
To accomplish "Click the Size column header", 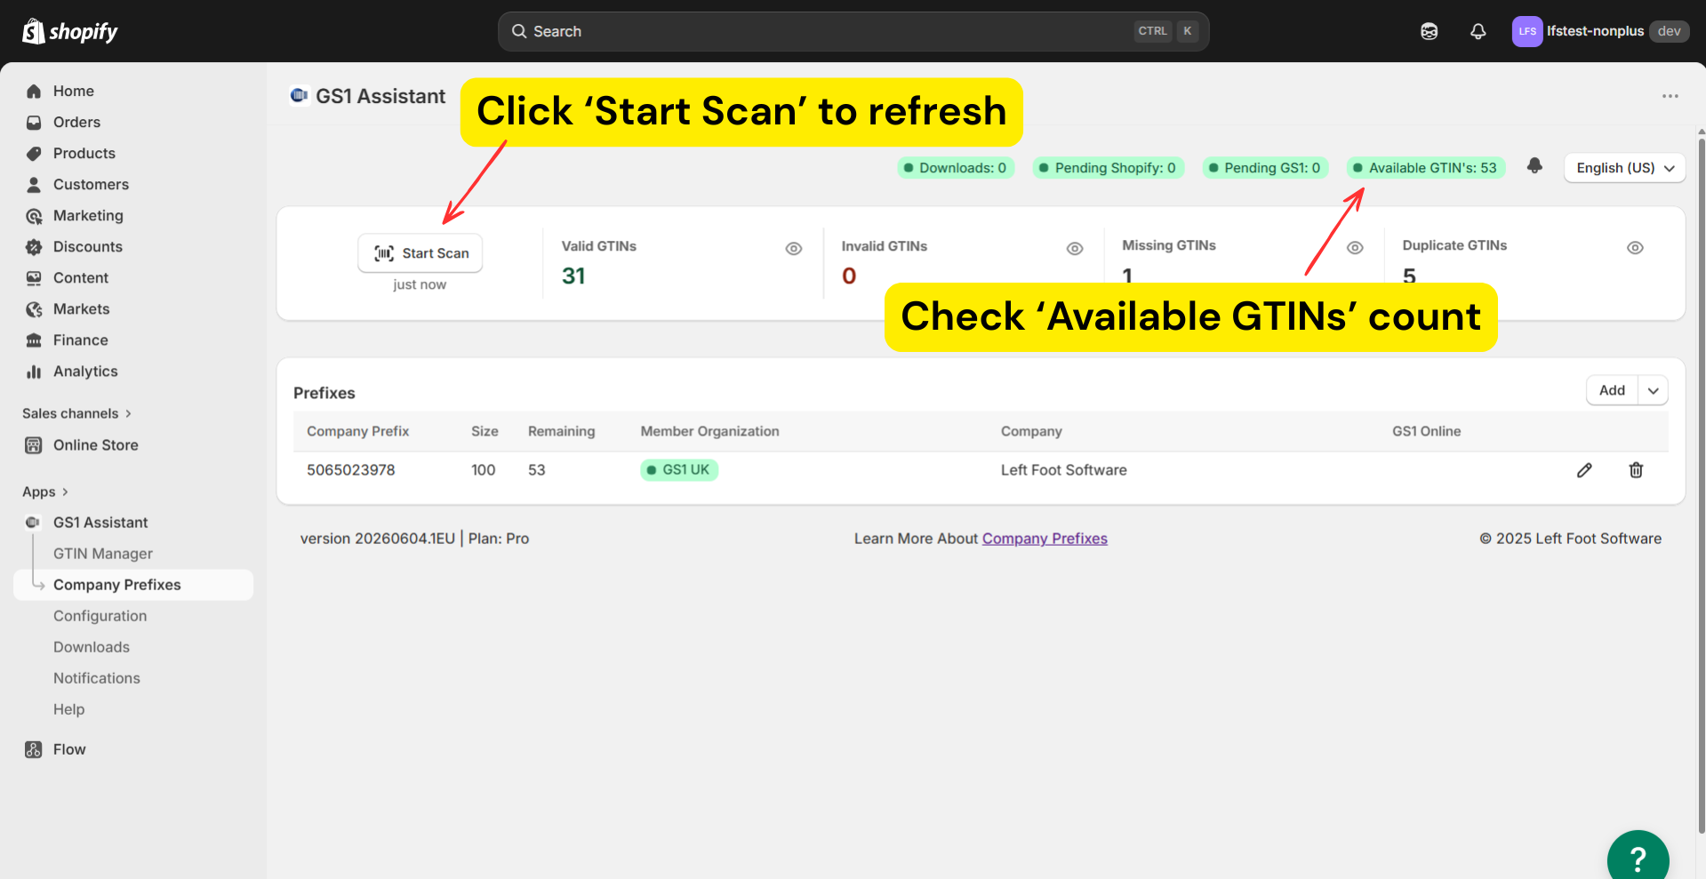I will (485, 431).
